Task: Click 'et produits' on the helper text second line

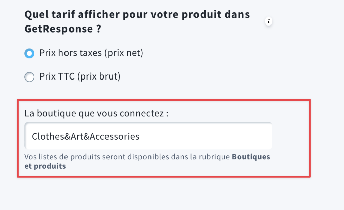Action: (x=45, y=166)
